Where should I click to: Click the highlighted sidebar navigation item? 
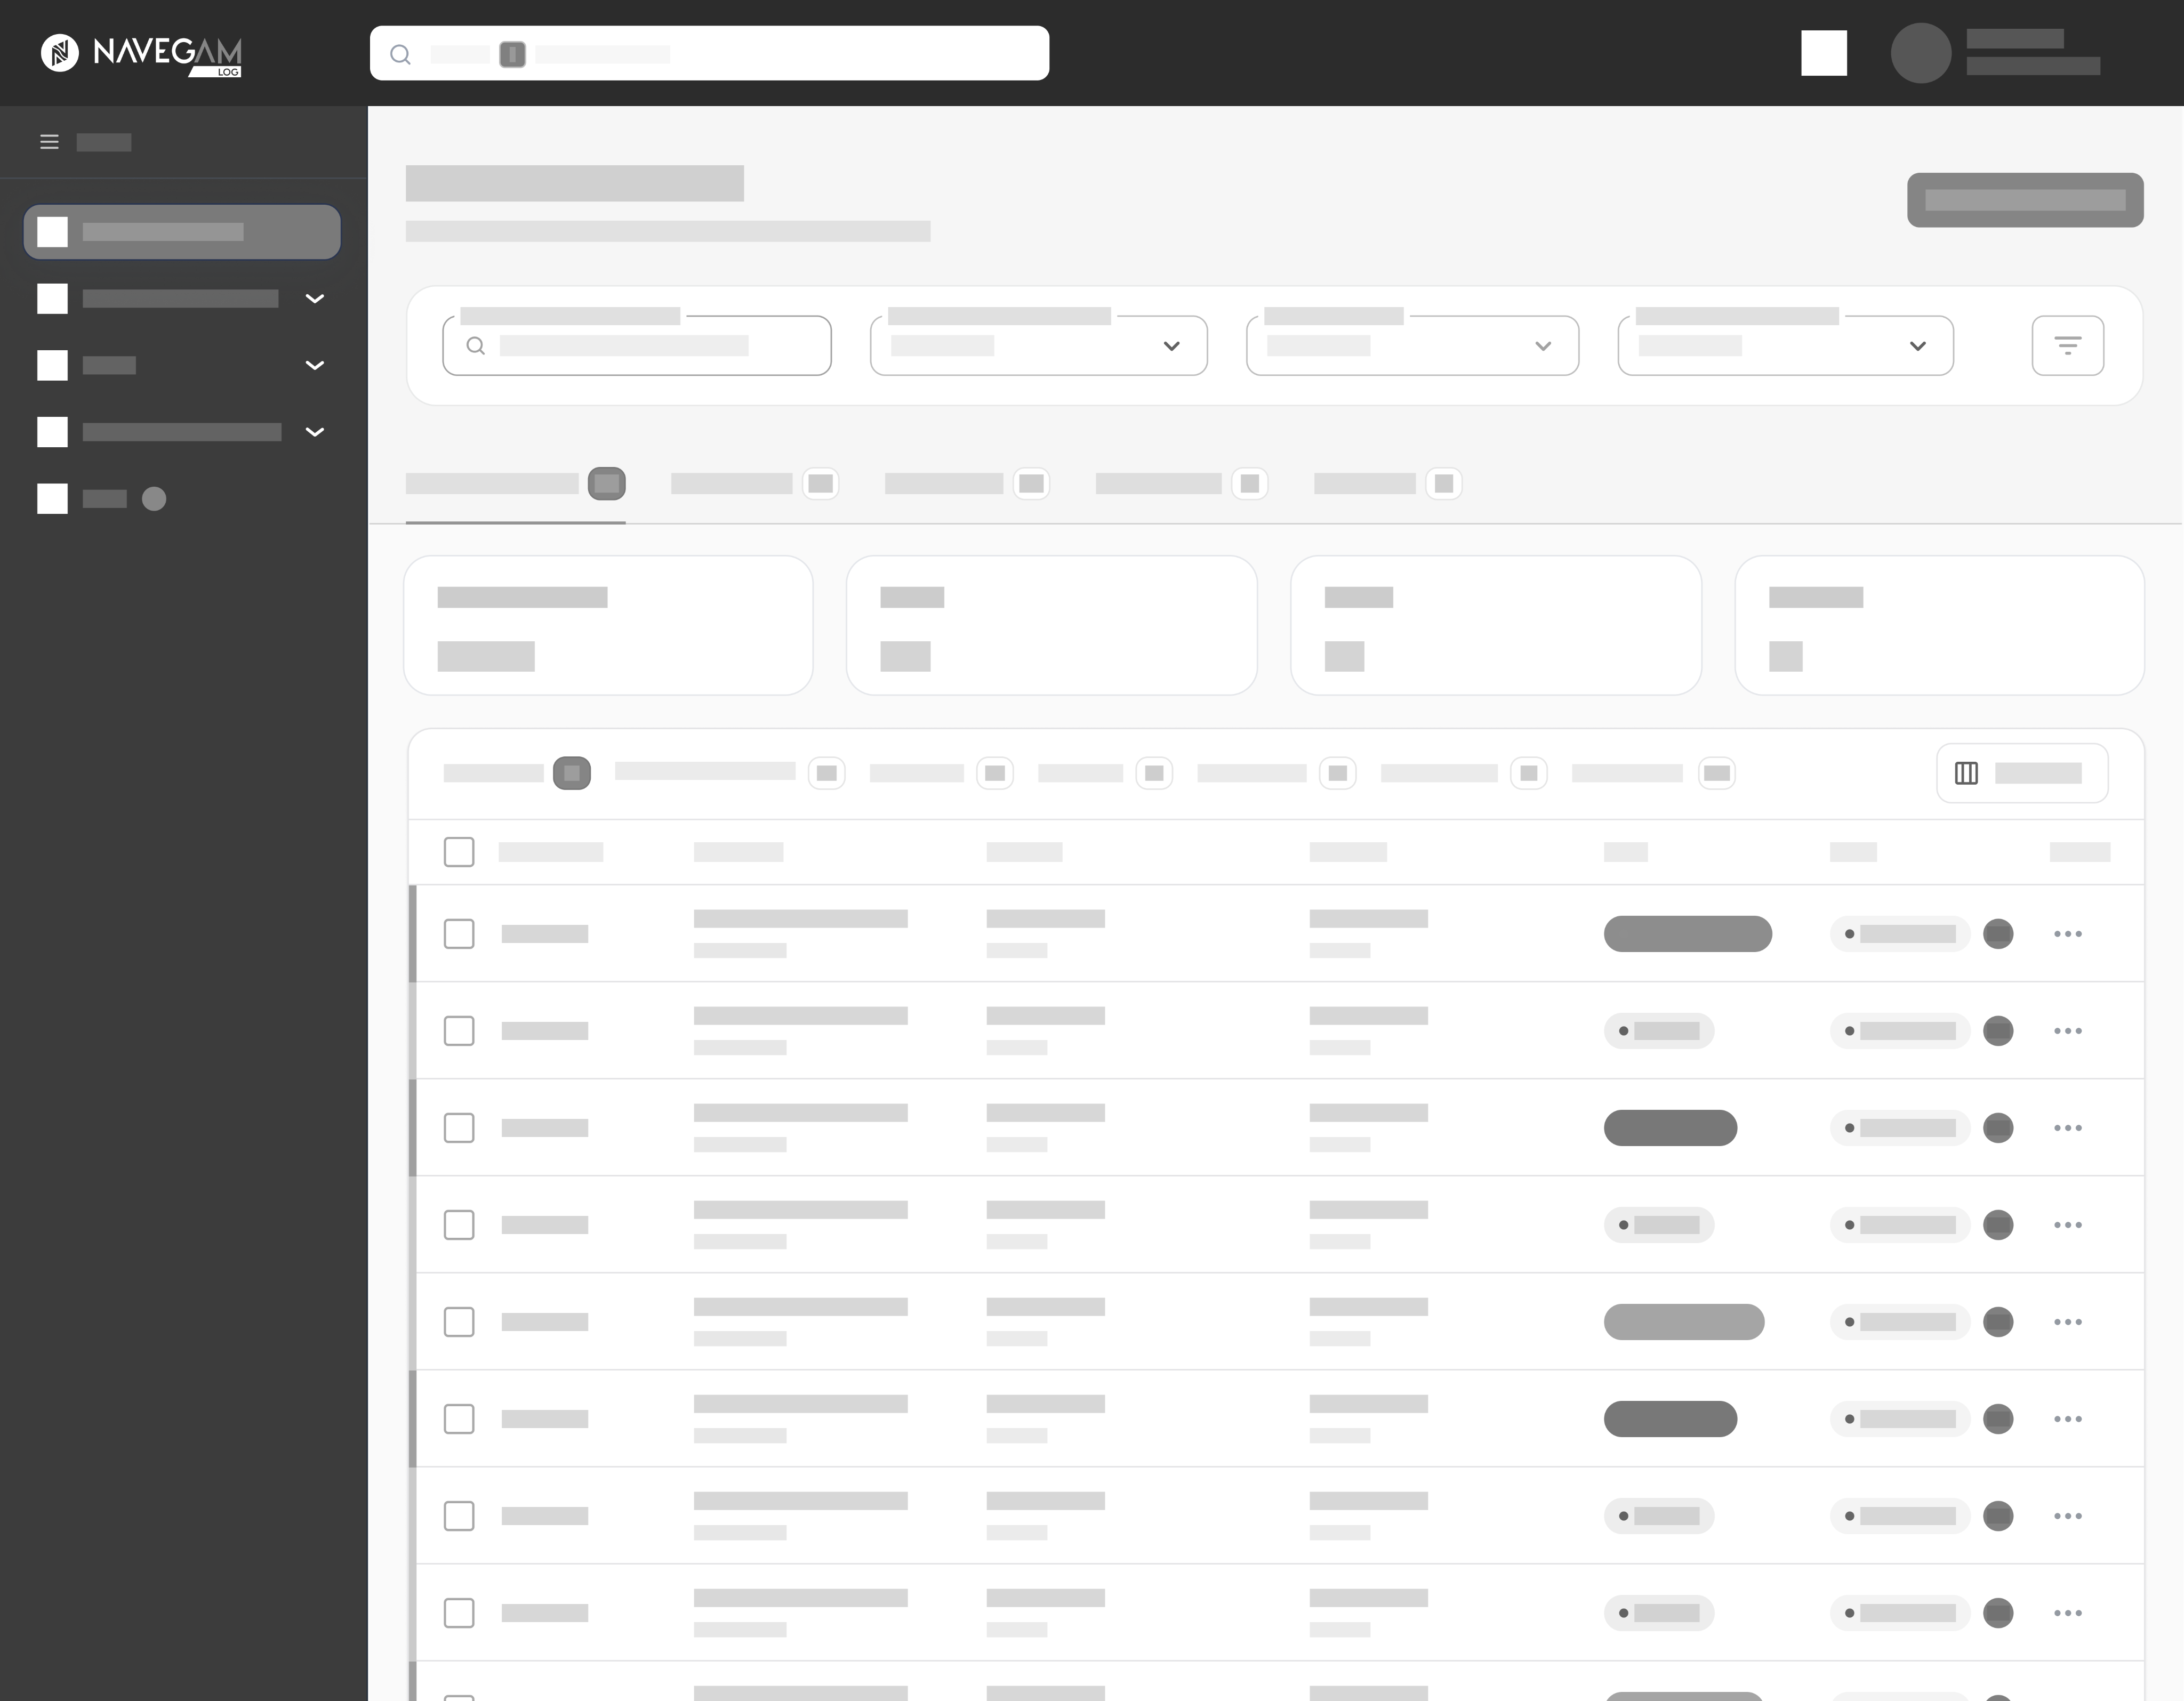[182, 232]
